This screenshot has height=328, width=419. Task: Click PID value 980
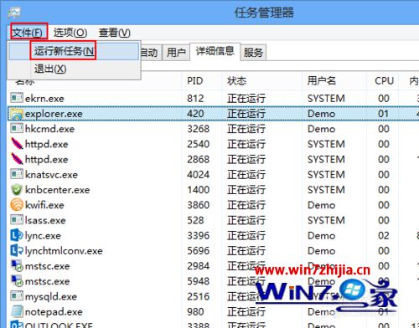195,312
